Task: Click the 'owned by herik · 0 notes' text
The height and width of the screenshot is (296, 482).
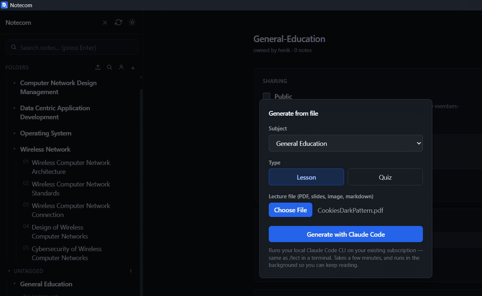Action: click(x=283, y=50)
